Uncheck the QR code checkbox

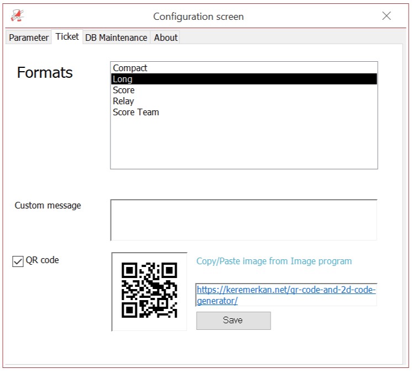(x=18, y=261)
